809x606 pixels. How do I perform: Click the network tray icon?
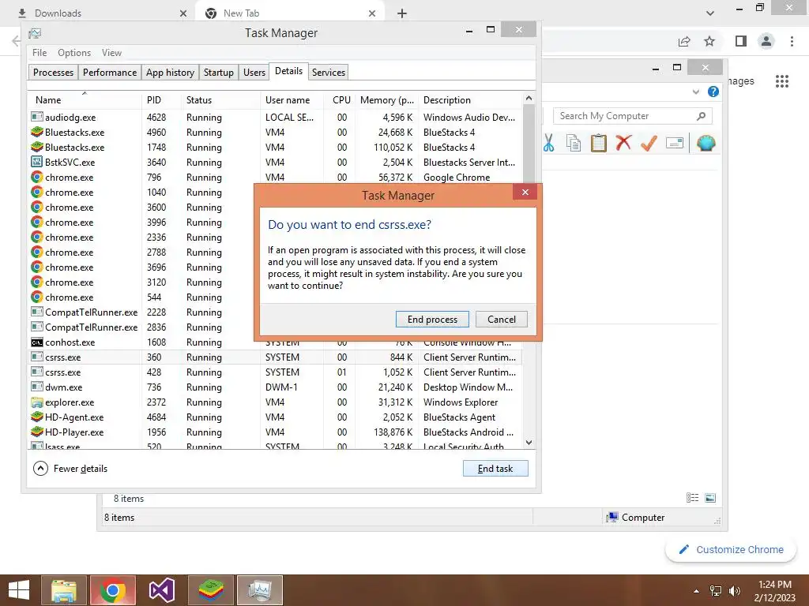point(716,591)
